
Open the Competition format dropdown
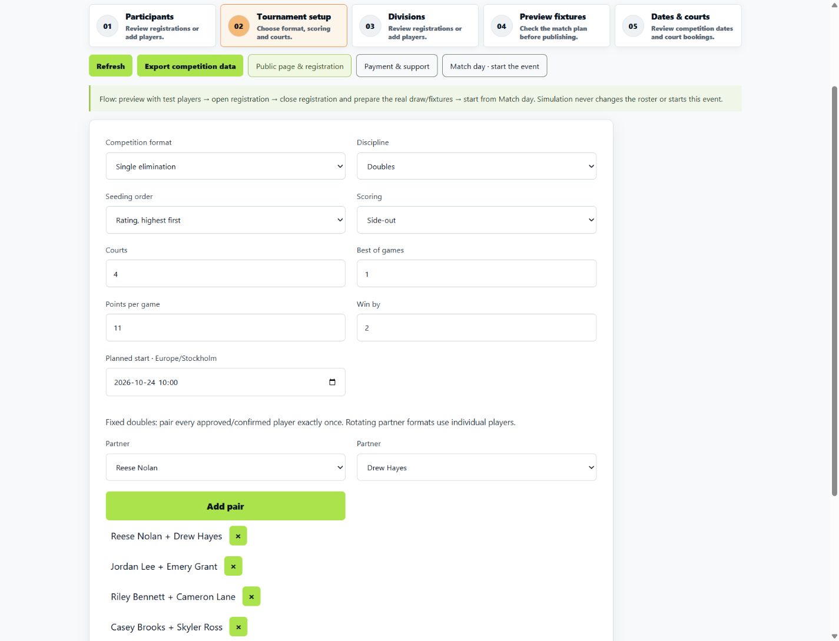coord(225,166)
